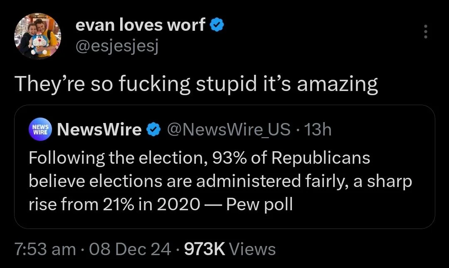449x268 pixels.
Task: Open the @NewsWire_US handle
Action: click(229, 130)
